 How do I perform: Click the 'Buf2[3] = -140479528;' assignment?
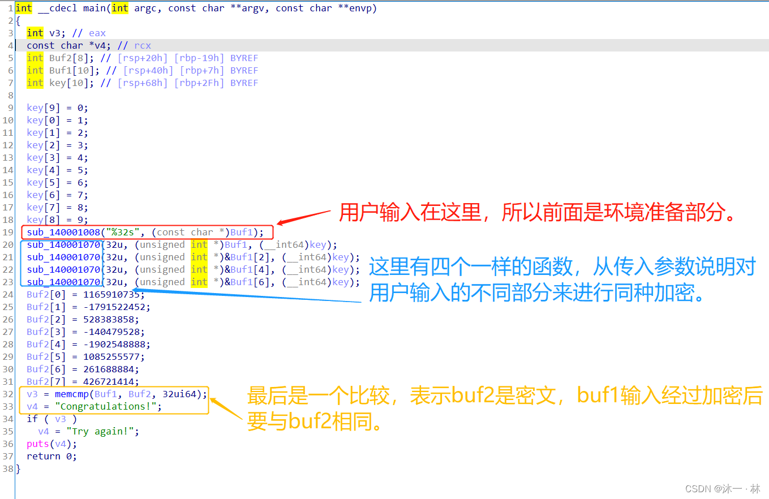(x=86, y=332)
